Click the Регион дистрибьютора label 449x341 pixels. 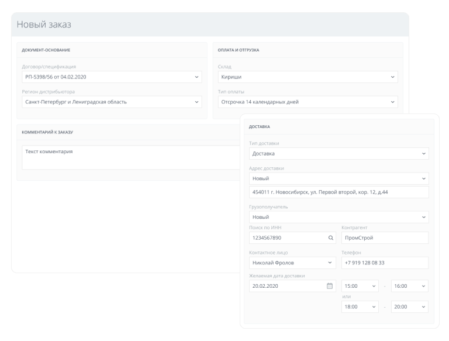[x=49, y=92]
